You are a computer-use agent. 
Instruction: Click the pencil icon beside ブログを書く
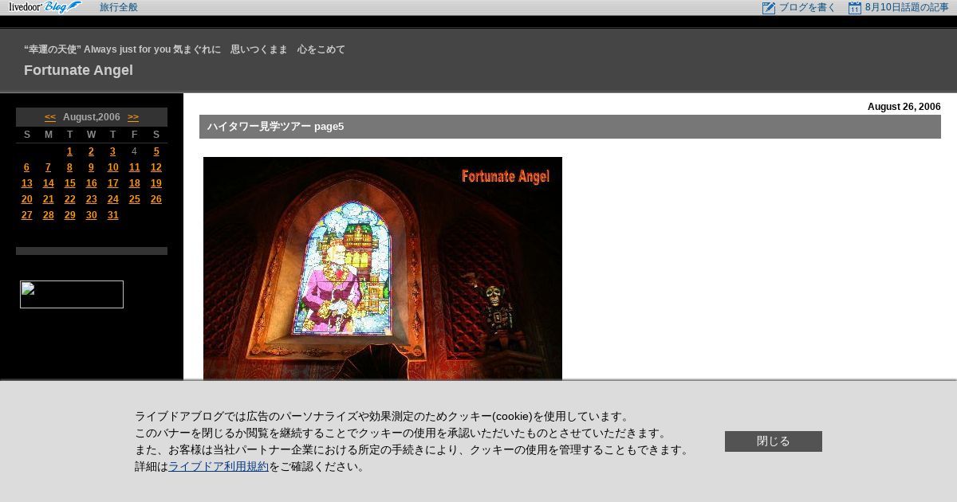(769, 8)
